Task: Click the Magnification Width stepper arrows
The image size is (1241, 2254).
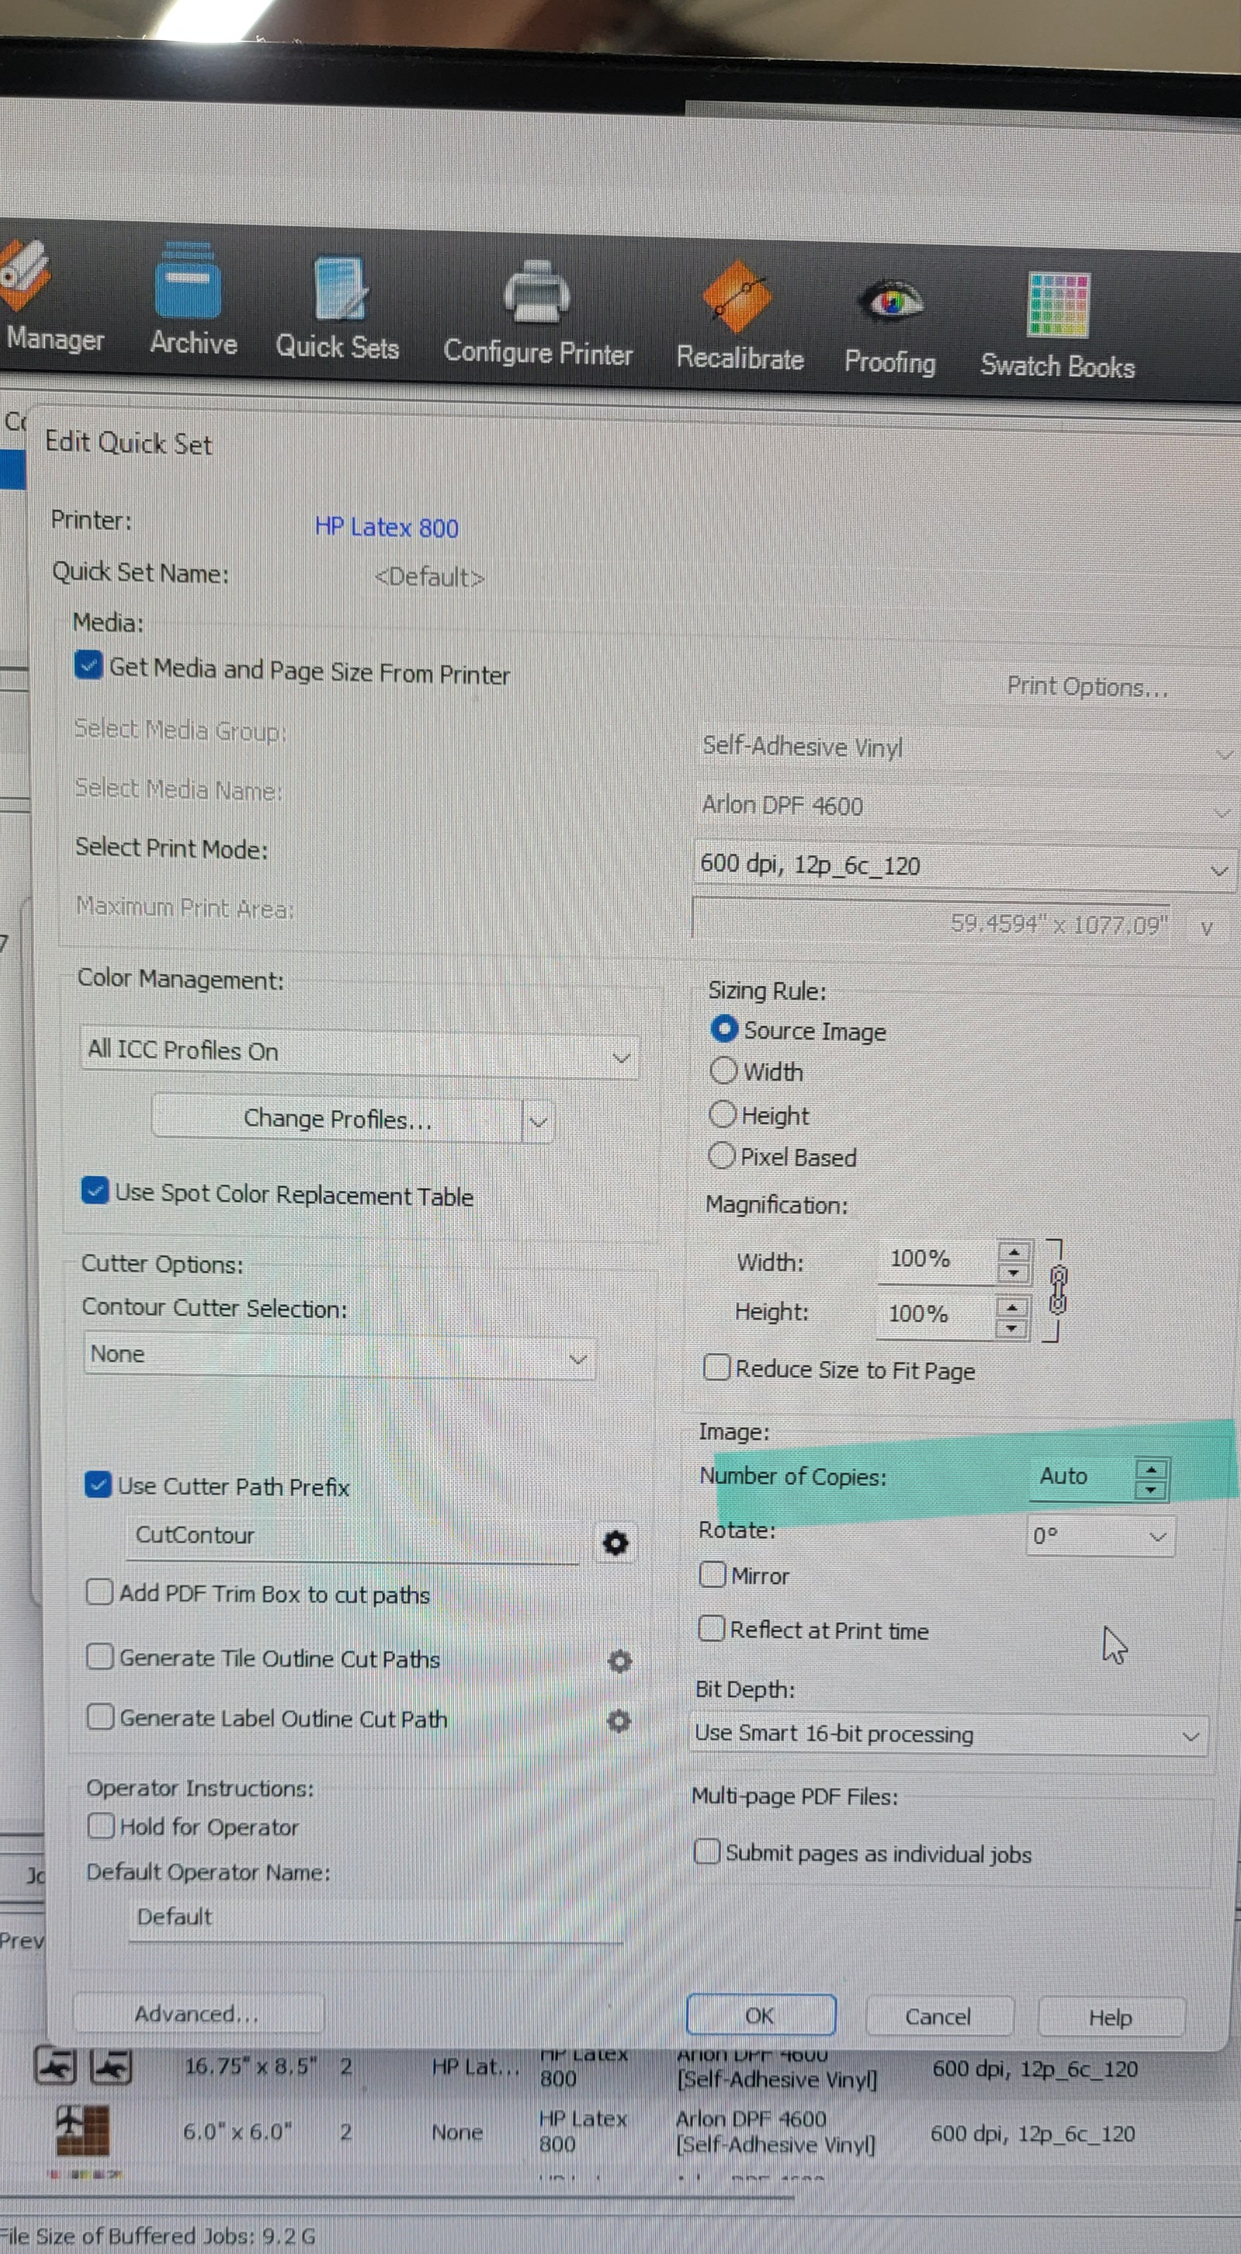Action: 1013,1262
